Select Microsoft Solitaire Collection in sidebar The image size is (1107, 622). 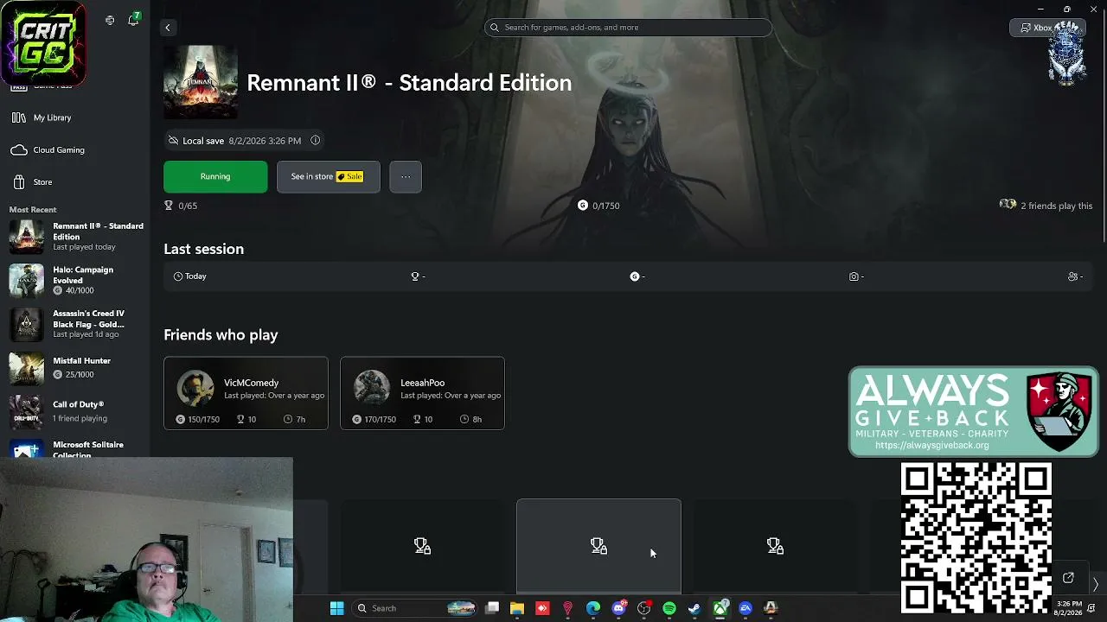tap(76, 448)
